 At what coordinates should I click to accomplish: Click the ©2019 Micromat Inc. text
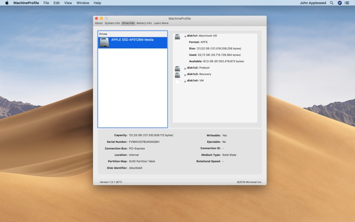249,182
